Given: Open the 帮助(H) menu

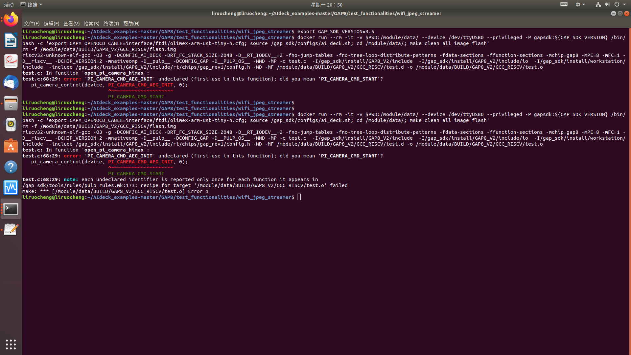Looking at the screenshot, I should [131, 24].
